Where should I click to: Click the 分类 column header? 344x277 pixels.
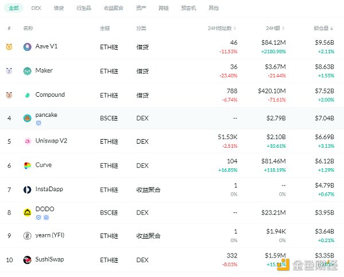[141, 28]
